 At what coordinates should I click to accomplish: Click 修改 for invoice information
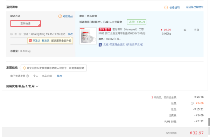59,76
